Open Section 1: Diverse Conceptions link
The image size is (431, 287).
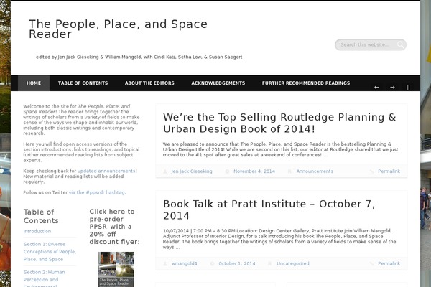pyautogui.click(x=50, y=252)
